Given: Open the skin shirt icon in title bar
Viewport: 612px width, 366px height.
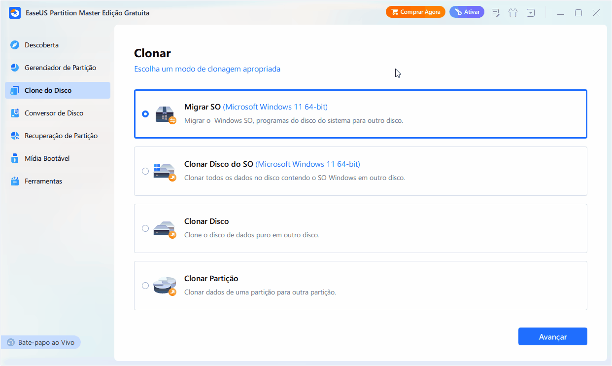Looking at the screenshot, I should coord(513,13).
